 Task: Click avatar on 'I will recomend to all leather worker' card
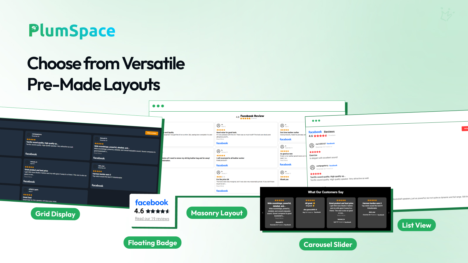218,151
